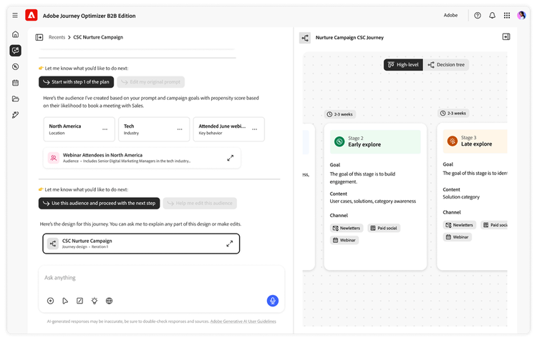Image resolution: width=537 pixels, height=340 pixels.
Task: Click the Nurture Campaign CSC Journey title
Action: point(349,38)
